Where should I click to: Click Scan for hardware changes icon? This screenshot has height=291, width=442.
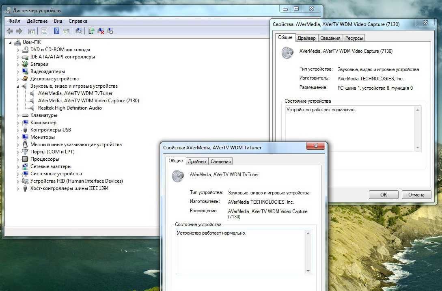[79, 31]
